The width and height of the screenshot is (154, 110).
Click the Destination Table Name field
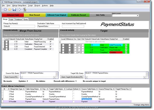point(48,26)
